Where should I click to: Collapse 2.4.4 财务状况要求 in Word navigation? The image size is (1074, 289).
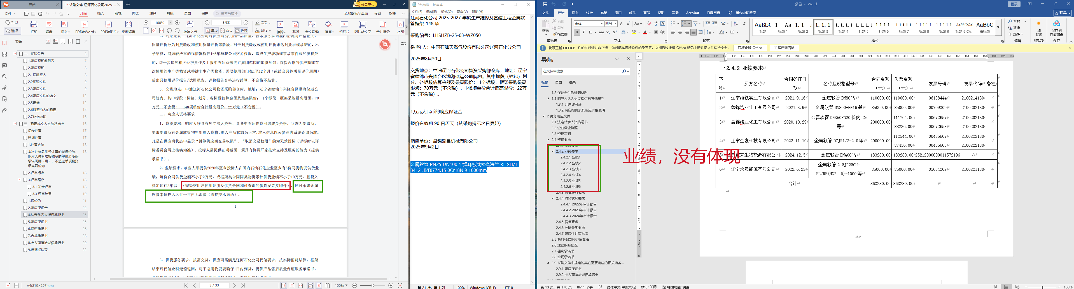tap(553, 199)
